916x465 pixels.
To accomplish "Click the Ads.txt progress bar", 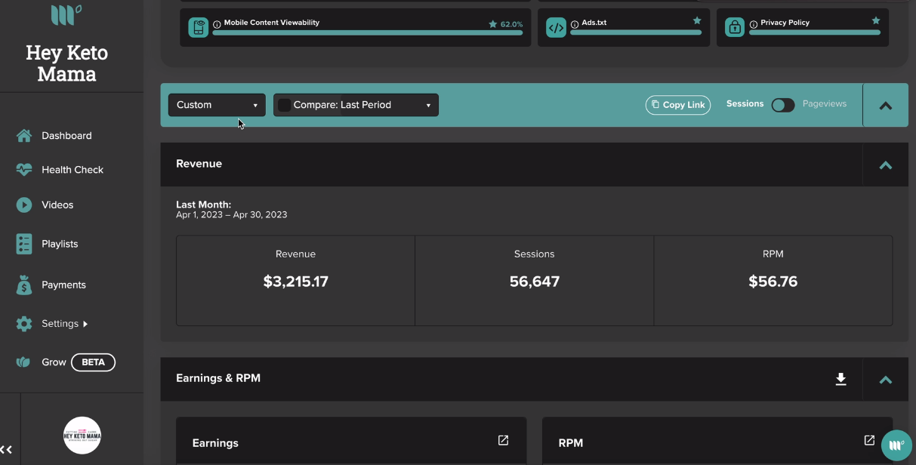I will point(636,32).
